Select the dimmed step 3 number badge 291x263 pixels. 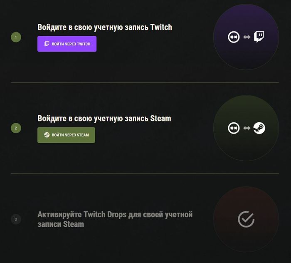click(x=16, y=219)
